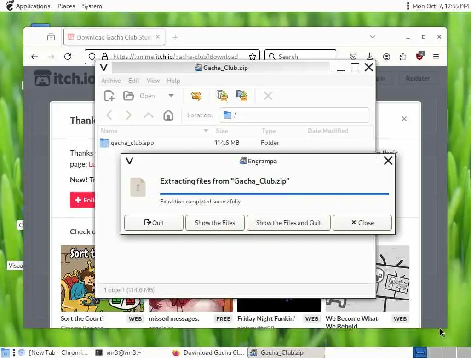Open the Gacha_Club.zip window menu arrow
The height and width of the screenshot is (358, 471).
pyautogui.click(x=104, y=67)
